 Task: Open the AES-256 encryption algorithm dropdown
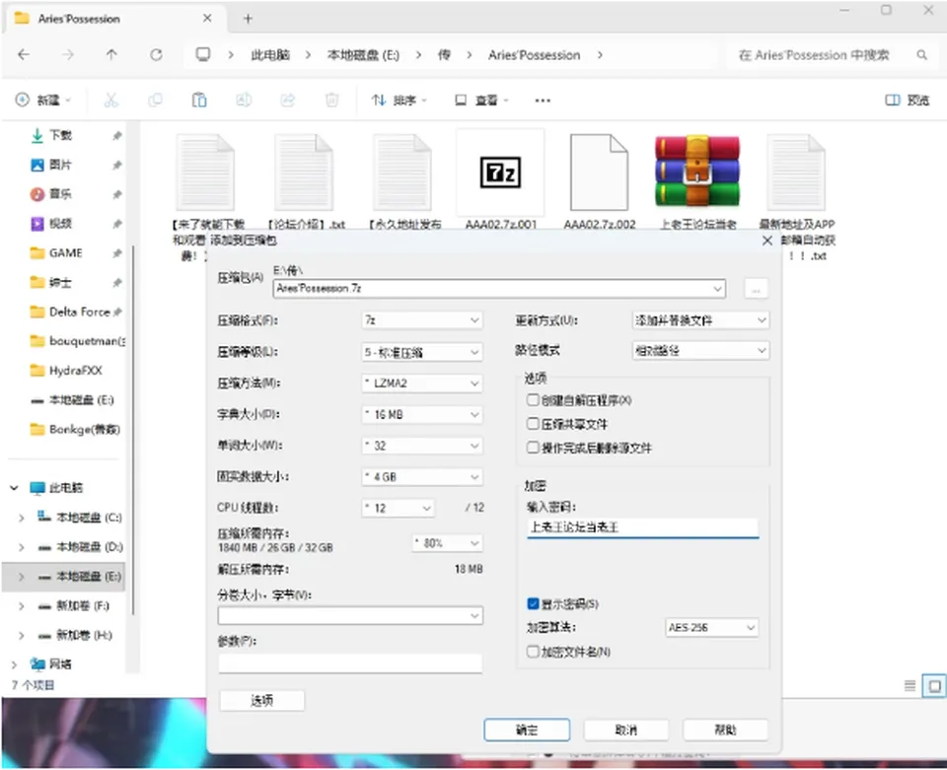[x=711, y=628]
